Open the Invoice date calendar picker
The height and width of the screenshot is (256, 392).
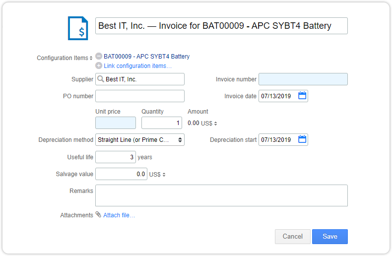(302, 96)
